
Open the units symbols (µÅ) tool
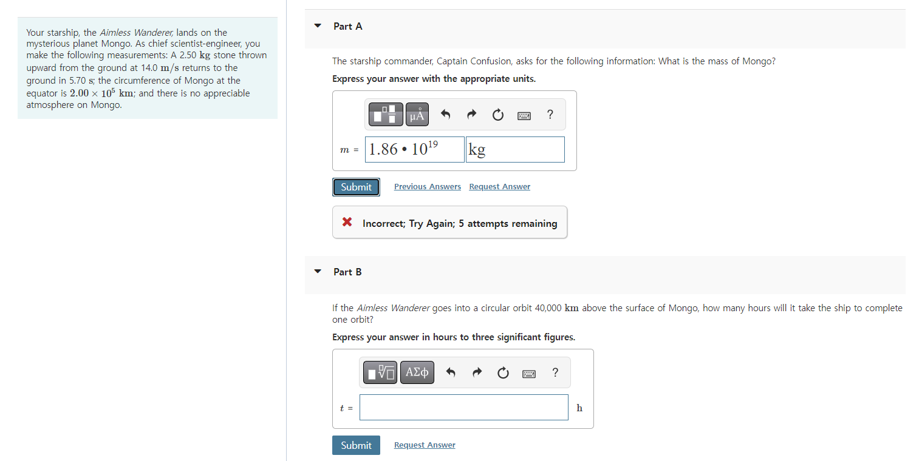(417, 115)
